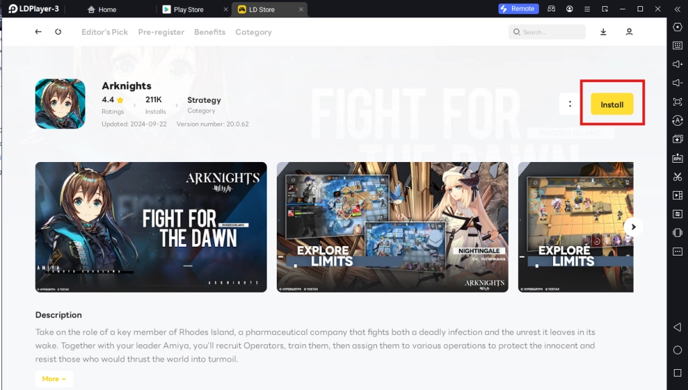Open the store downloads icon

point(603,32)
